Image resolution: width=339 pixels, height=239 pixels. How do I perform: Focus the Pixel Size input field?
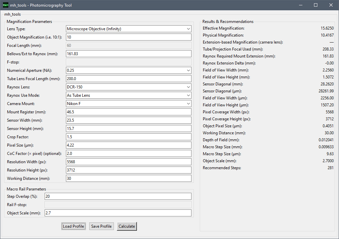point(129,145)
